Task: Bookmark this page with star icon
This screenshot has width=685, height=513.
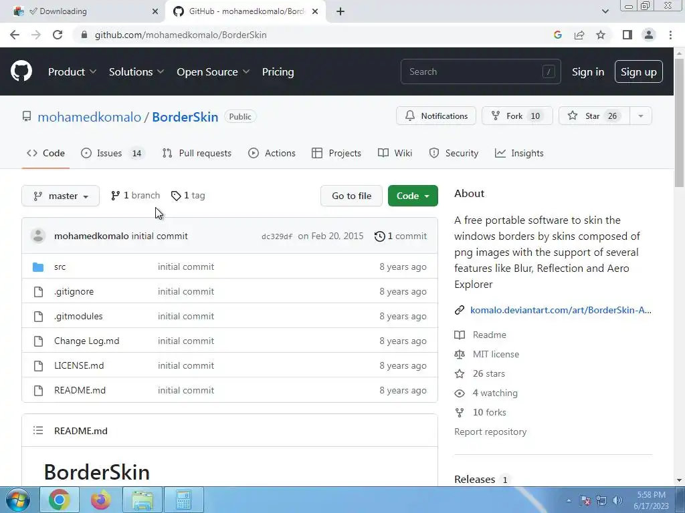Action: pyautogui.click(x=601, y=35)
